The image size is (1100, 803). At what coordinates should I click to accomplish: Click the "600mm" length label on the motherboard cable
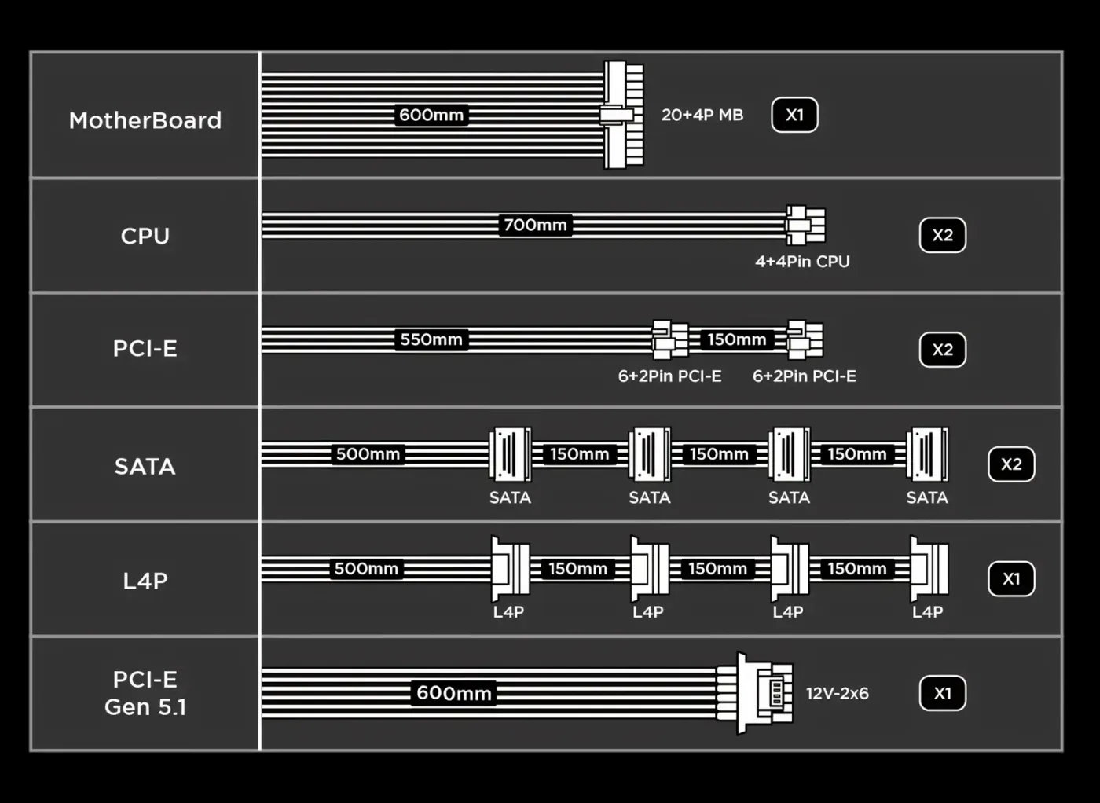[431, 115]
